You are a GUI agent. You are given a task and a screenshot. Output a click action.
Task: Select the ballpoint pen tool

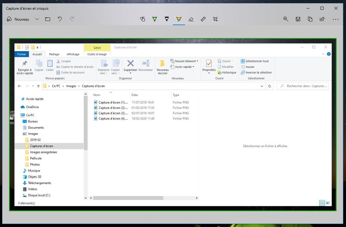tap(154, 19)
